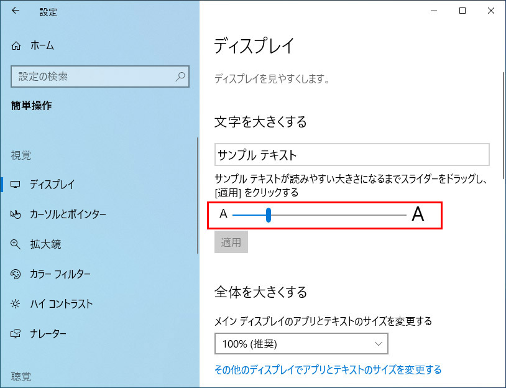The height and width of the screenshot is (388, 506).
Task: Maximize the 設定 window
Action: pyautogui.click(x=462, y=11)
